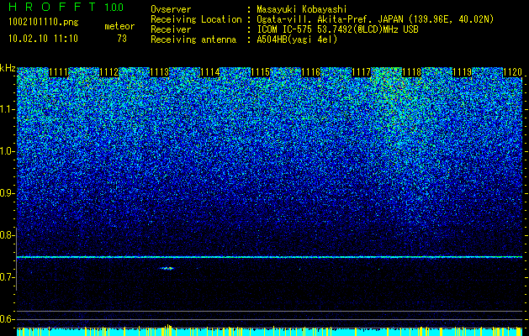The width and height of the screenshot is (529, 336).
Task: Click the 1.0 frequency axis label
Action: 7,151
